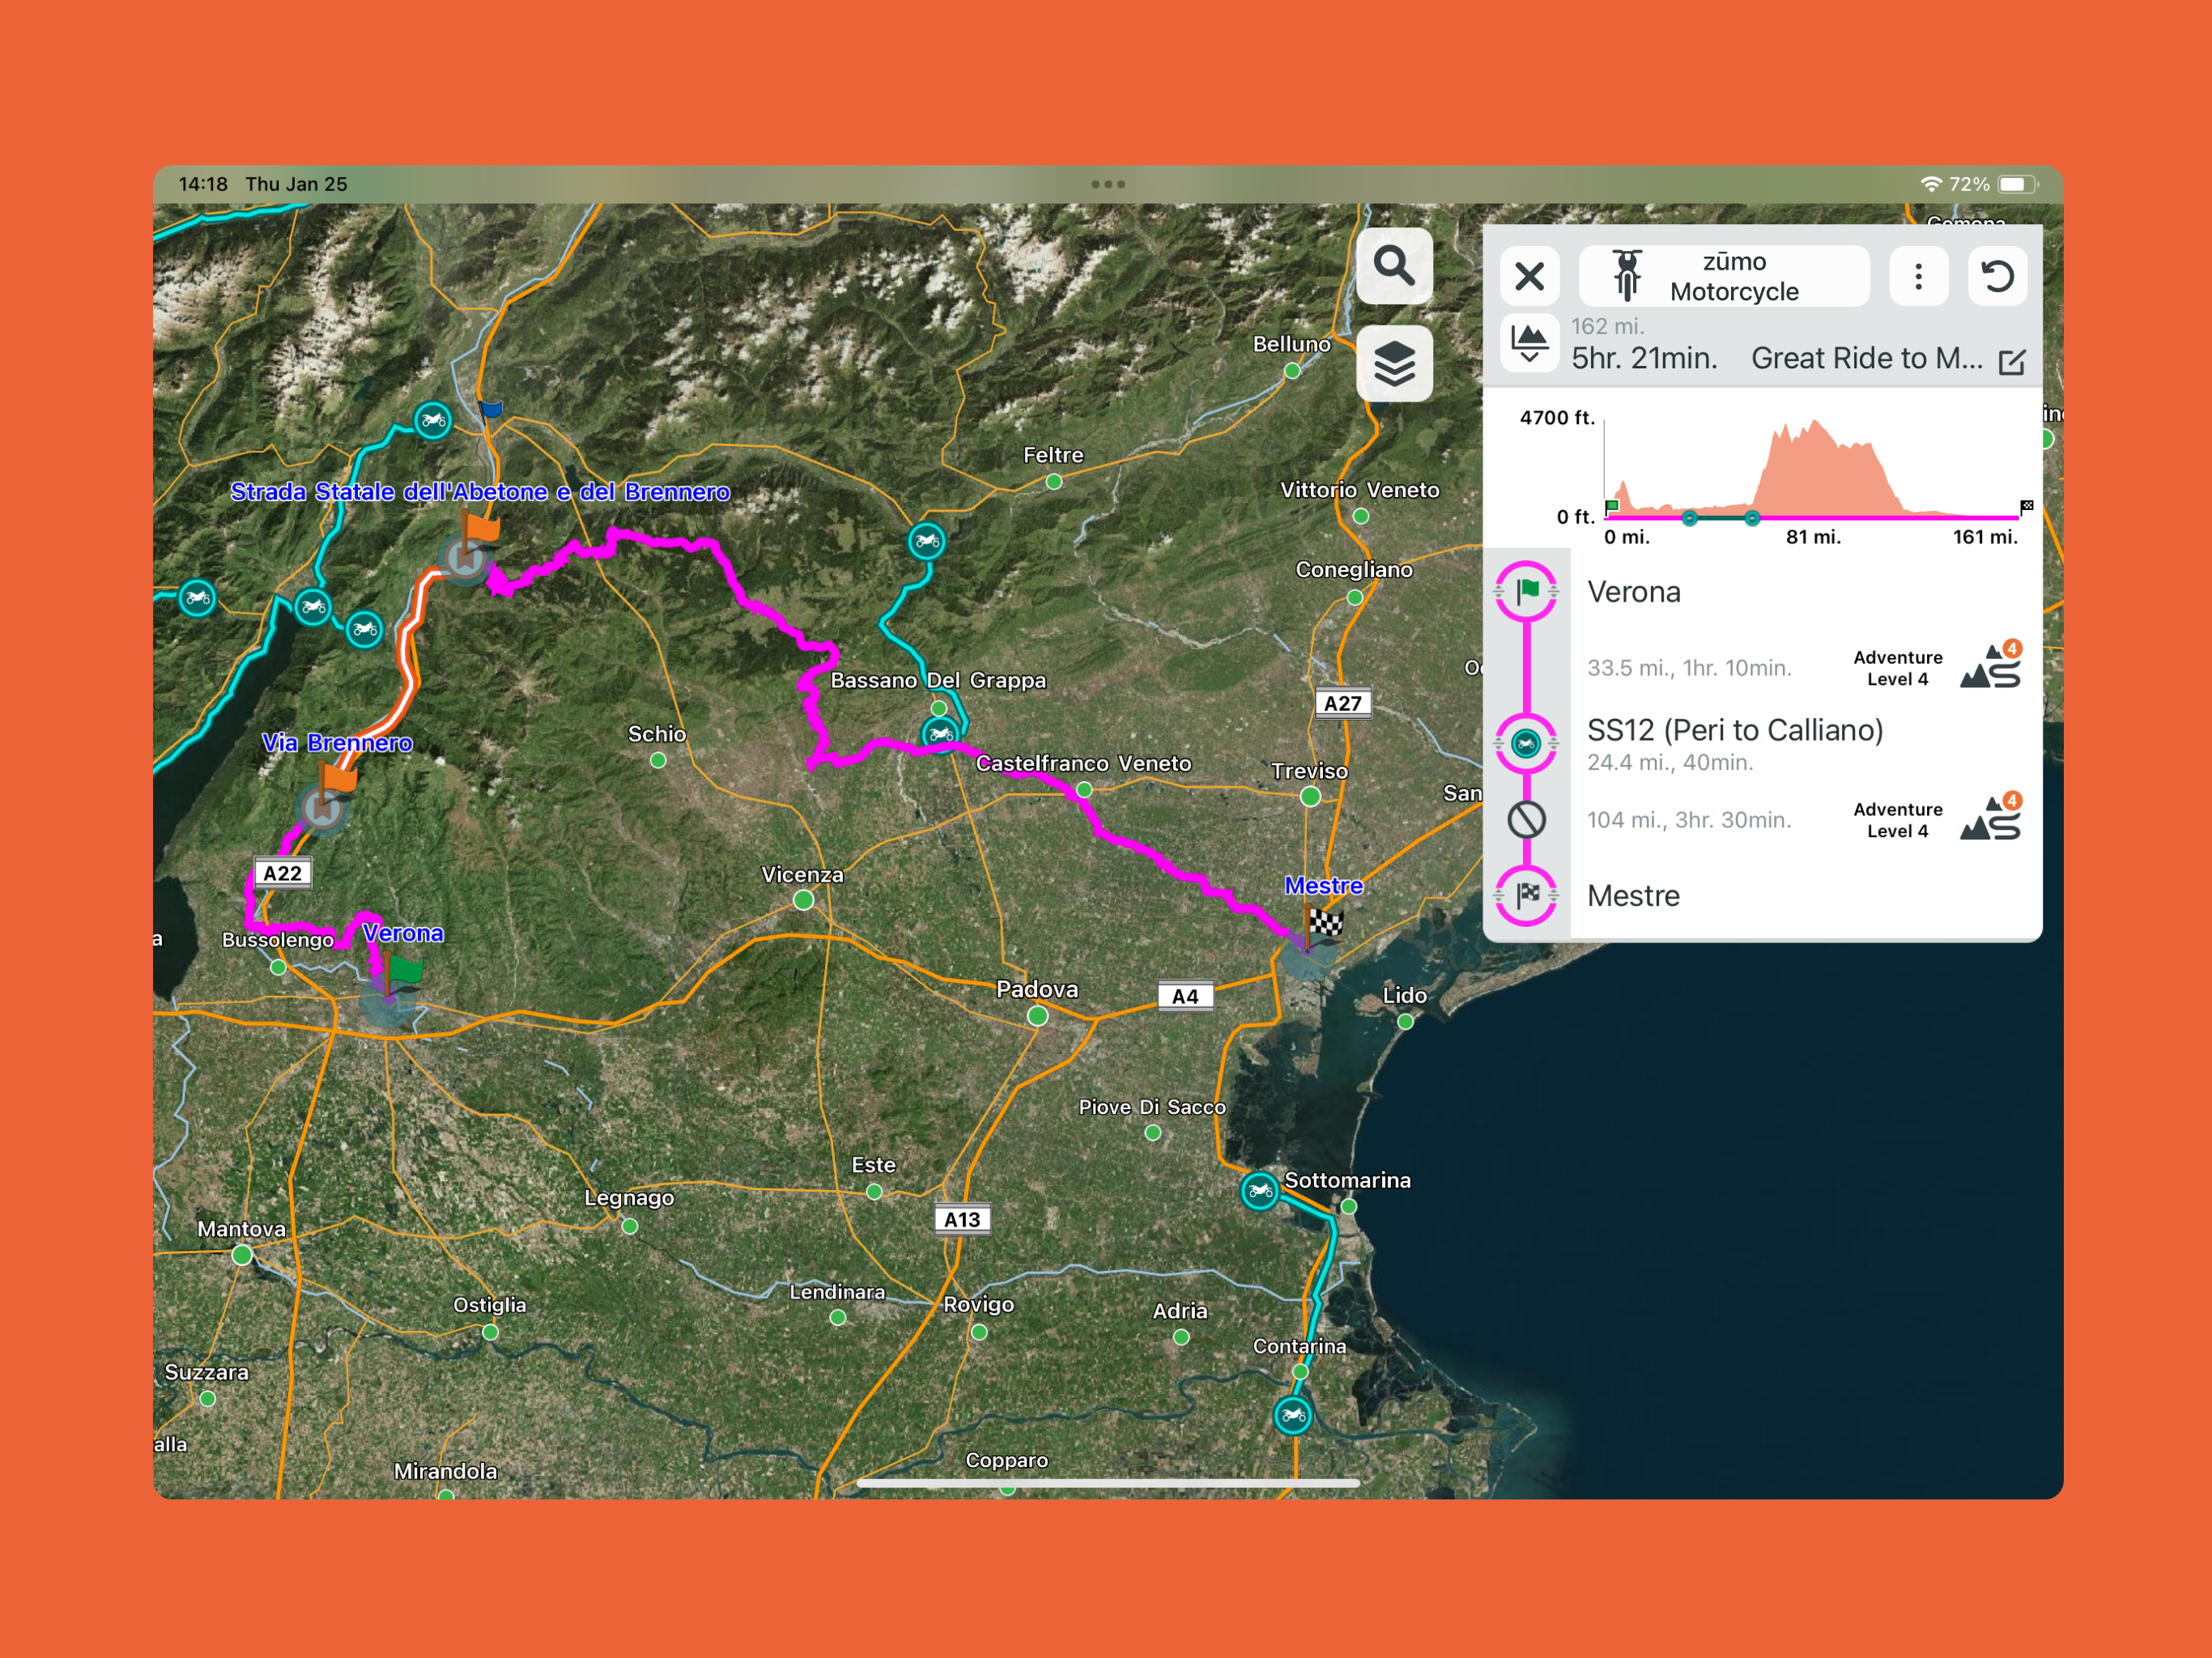Click elevation chart marker on baseline
The height and width of the screenshot is (1658, 2212).
1689,518
